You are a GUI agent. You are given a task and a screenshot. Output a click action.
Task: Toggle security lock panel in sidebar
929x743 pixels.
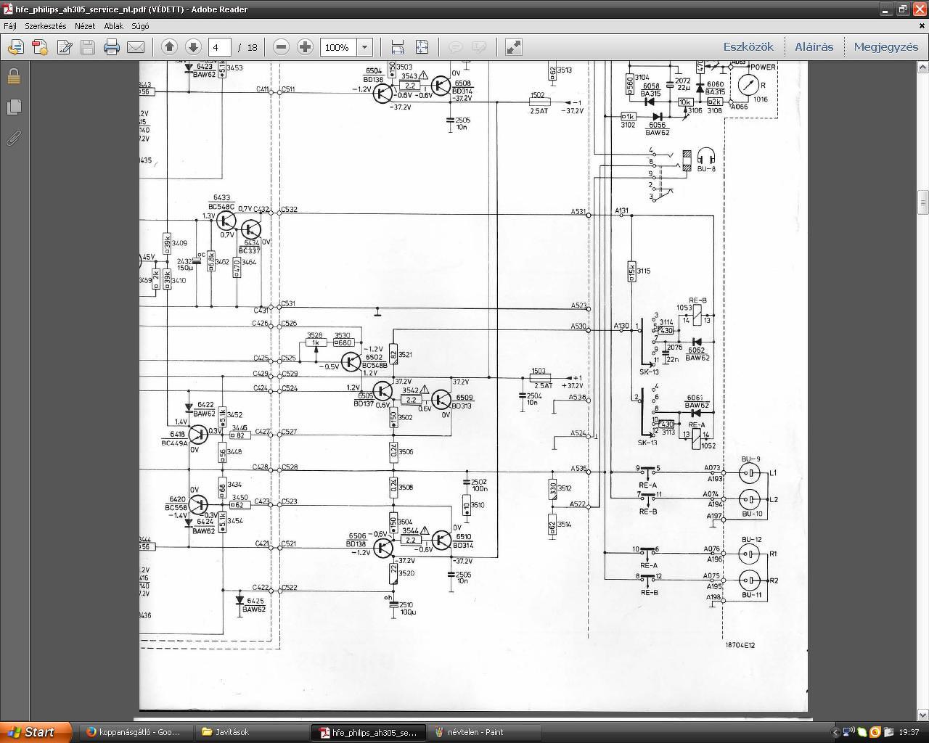click(14, 76)
